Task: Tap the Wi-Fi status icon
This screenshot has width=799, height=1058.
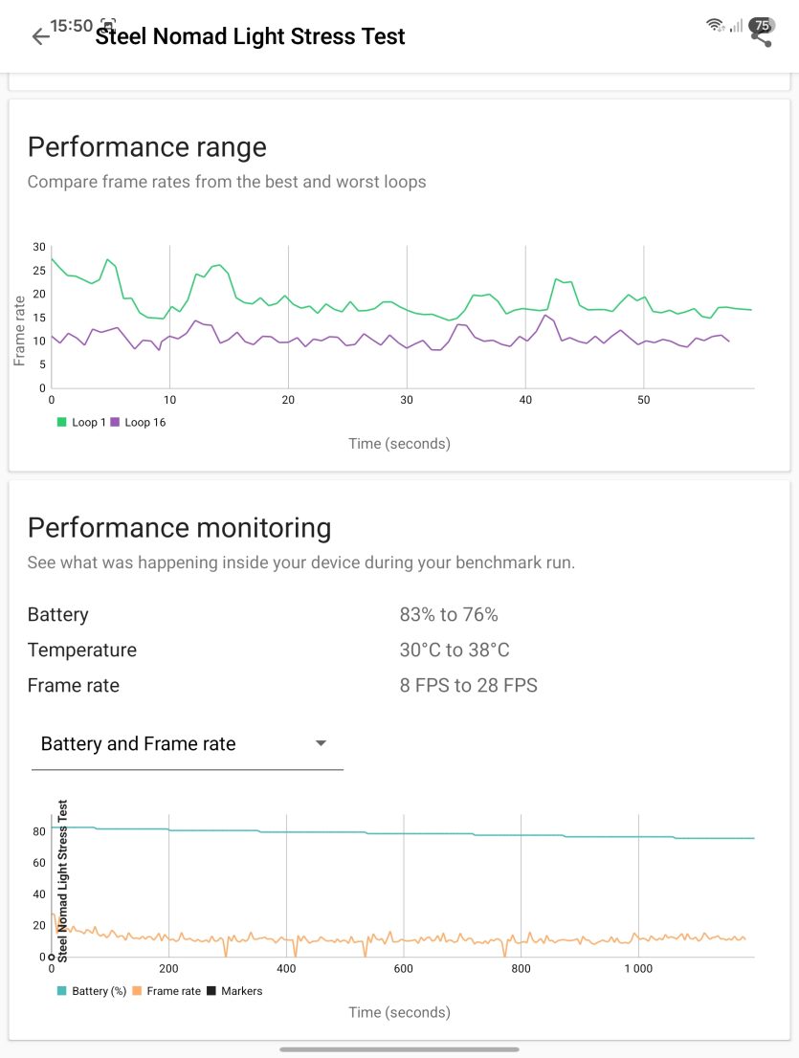Action: click(716, 26)
